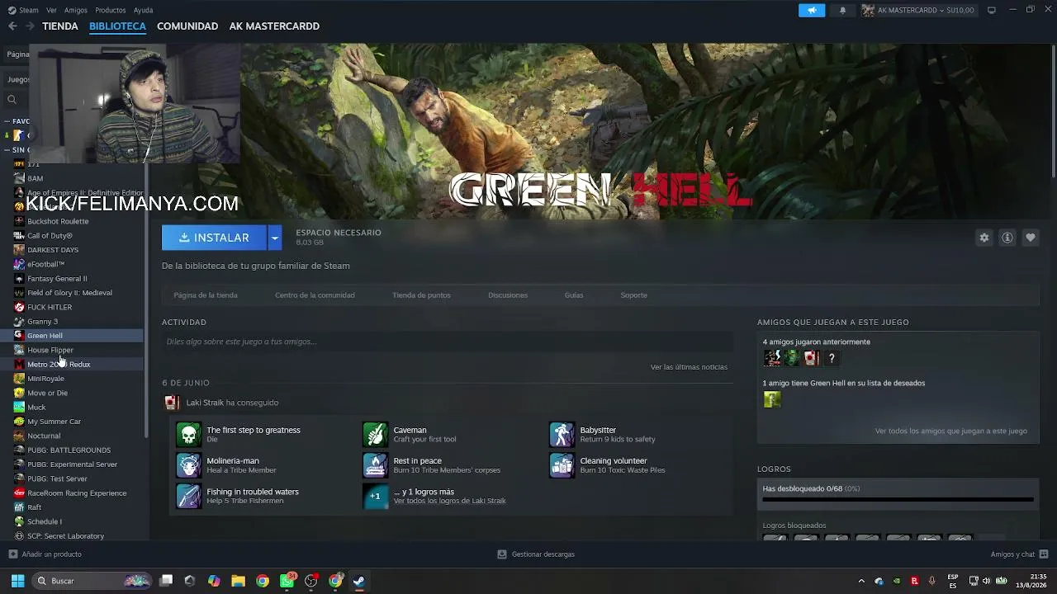
Task: Open 'Fishing in troubled waters' achievement icon
Action: pyautogui.click(x=188, y=496)
